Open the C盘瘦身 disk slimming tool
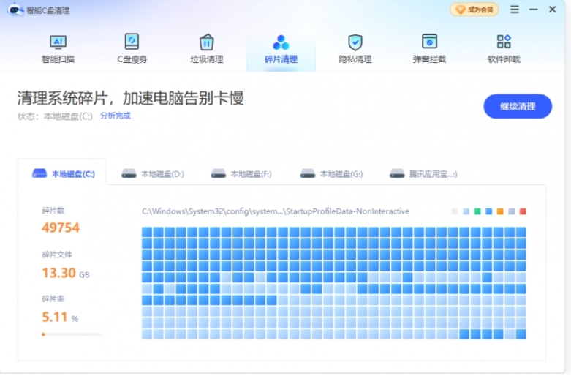This screenshot has height=376, width=571. (x=132, y=49)
